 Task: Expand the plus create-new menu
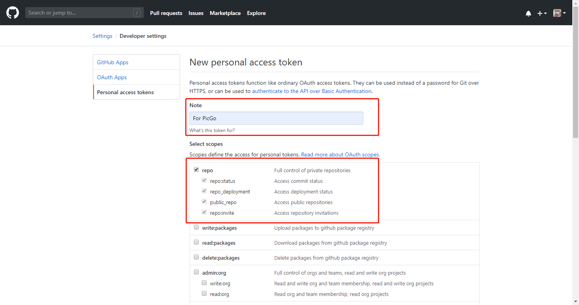tap(542, 13)
